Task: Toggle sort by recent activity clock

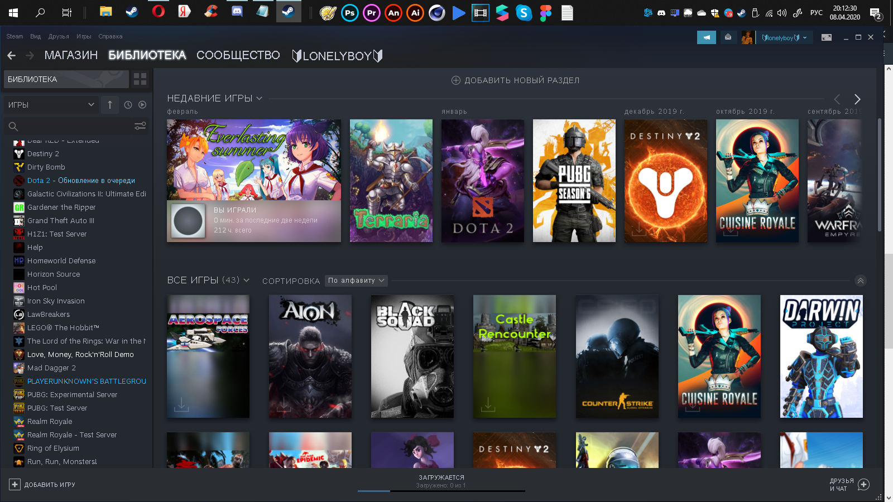Action: (x=128, y=105)
